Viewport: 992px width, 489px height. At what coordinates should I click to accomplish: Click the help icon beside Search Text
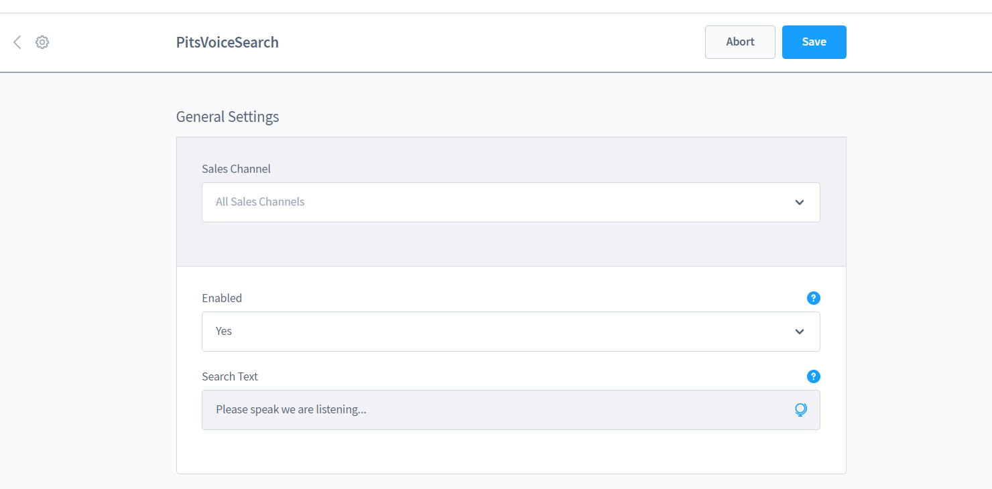(x=813, y=376)
